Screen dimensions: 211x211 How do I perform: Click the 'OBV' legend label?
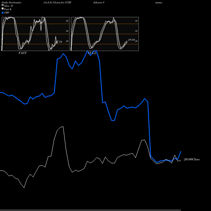(7, 13)
